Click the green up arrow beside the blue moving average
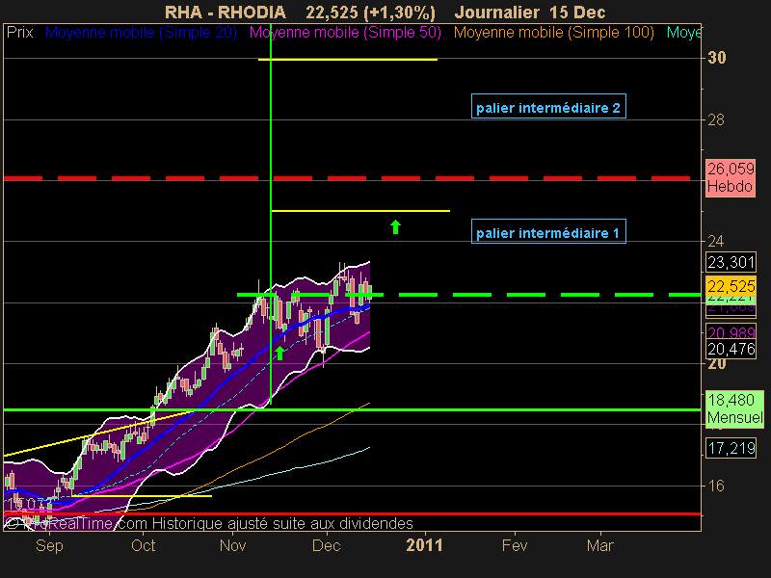771x578 pixels. tap(279, 353)
